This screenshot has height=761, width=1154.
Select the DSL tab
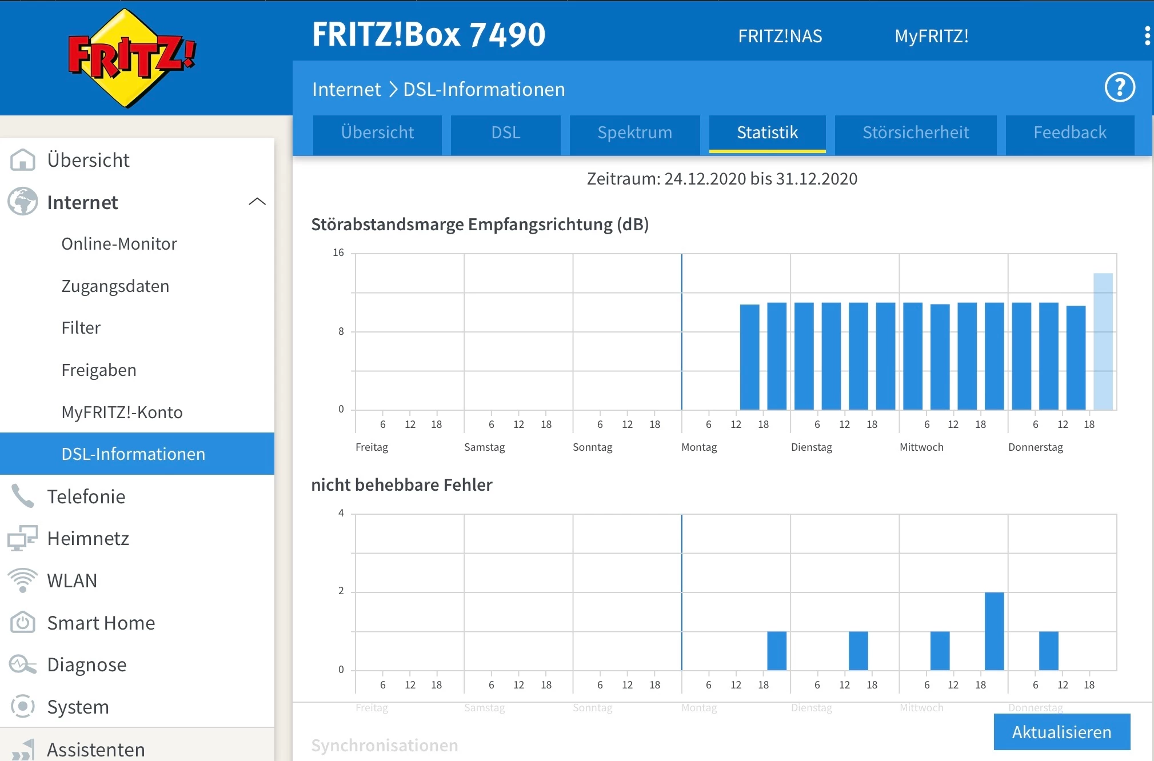coord(505,133)
